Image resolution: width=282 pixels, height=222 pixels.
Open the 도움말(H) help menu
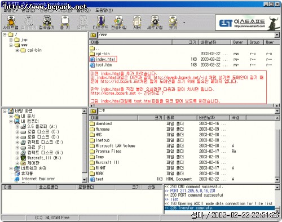tap(104, 10)
